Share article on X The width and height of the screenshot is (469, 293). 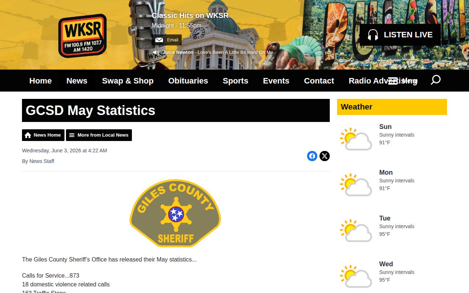click(325, 156)
